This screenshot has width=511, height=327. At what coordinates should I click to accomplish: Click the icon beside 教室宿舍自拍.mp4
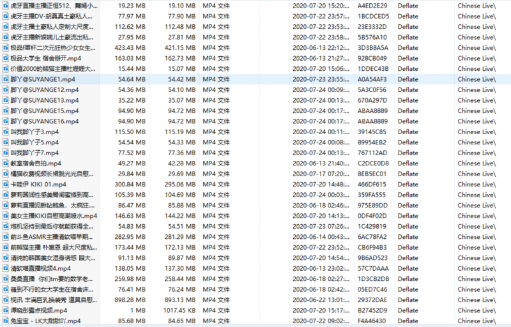[x=5, y=163]
